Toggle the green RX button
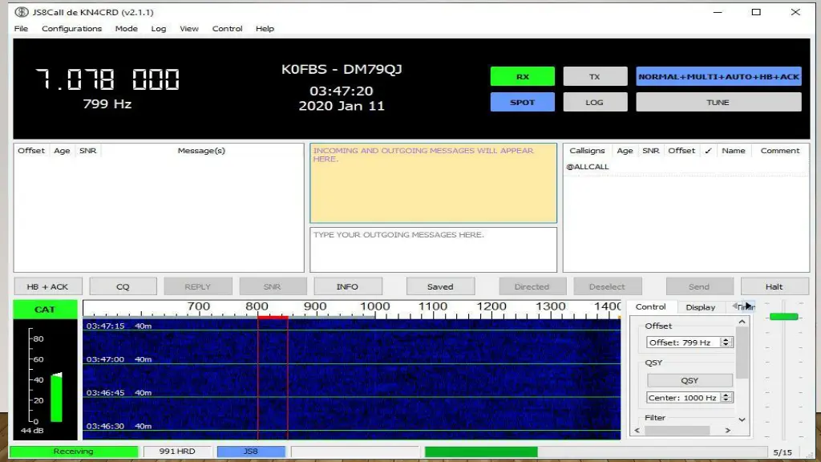Screen dimensions: 821x462 523,76
